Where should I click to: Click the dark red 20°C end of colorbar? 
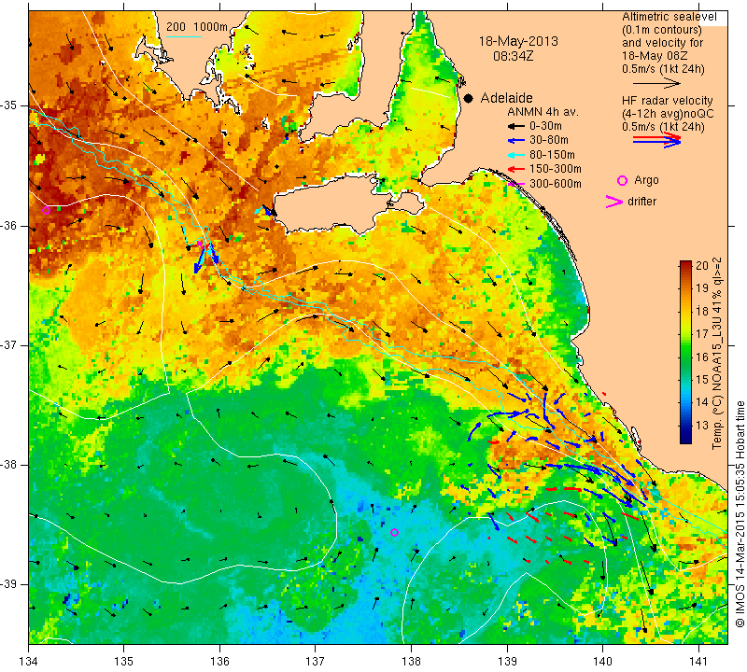(x=685, y=265)
